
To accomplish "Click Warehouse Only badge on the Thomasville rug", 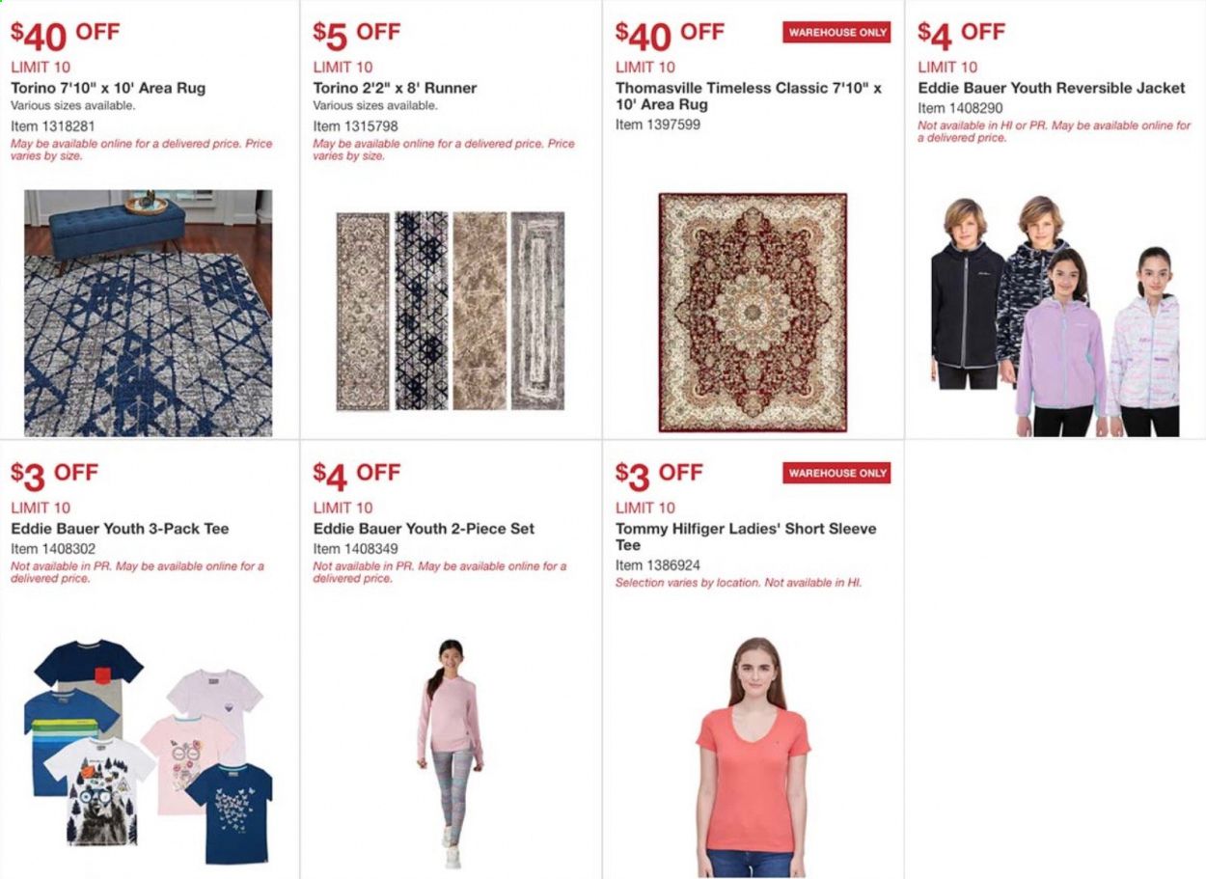I will click(x=836, y=32).
